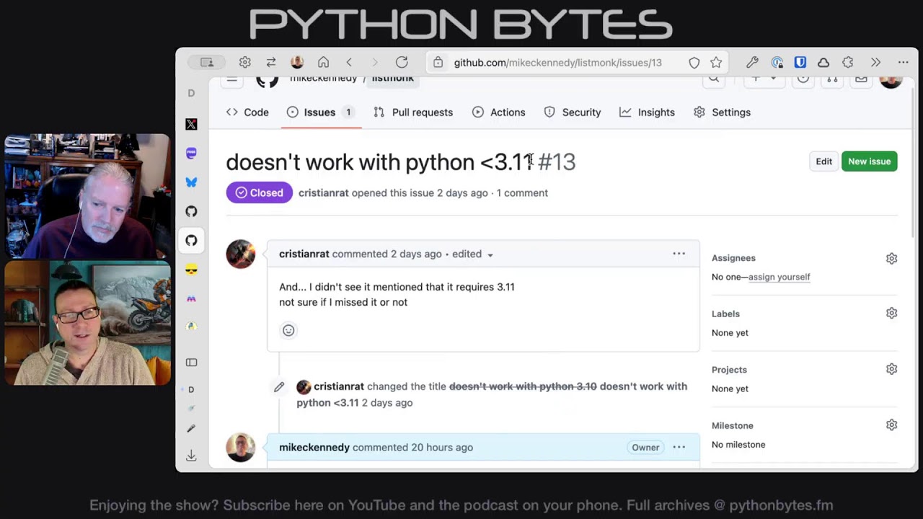Switch to the Insights tab
This screenshot has width=923, height=519.
click(647, 112)
